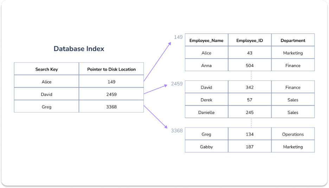Click the Employee_ID column header
This screenshot has height=188, width=329.
(250, 40)
